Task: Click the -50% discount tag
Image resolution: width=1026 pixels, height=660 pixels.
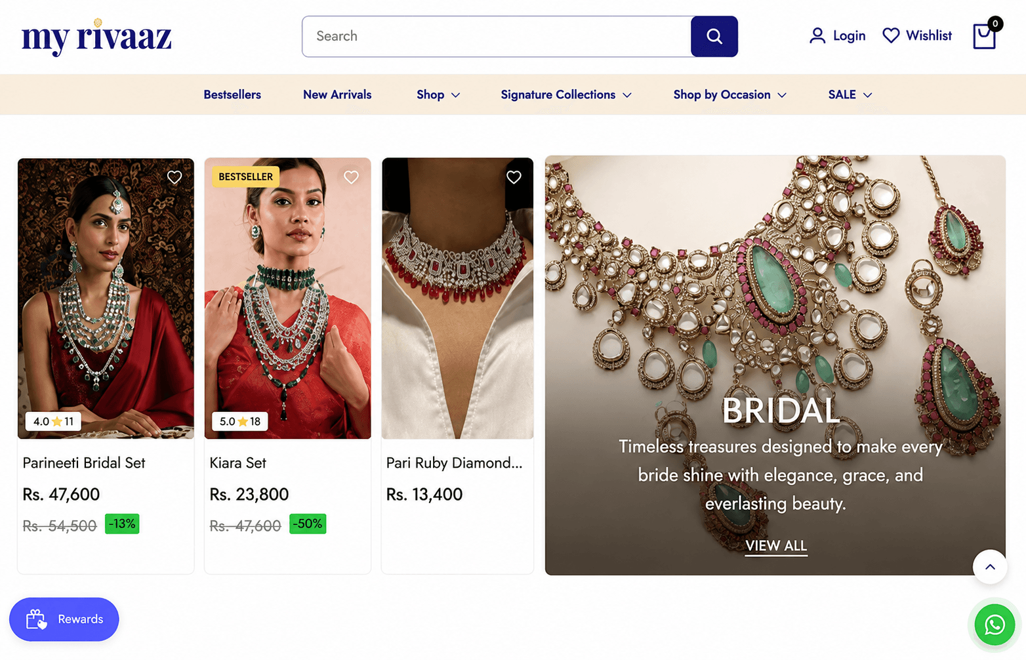Action: point(308,524)
